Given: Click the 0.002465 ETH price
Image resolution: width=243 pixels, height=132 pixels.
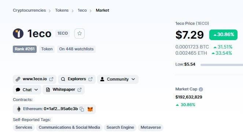Looking at the screenshot, I should pyautogui.click(x=191, y=53).
